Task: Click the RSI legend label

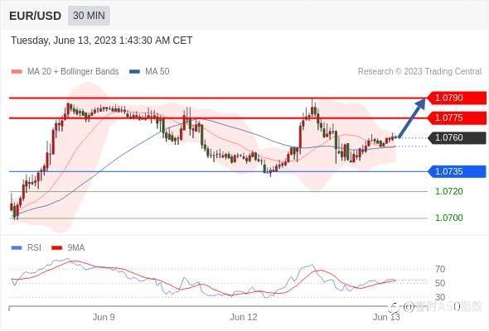Action: (x=34, y=247)
